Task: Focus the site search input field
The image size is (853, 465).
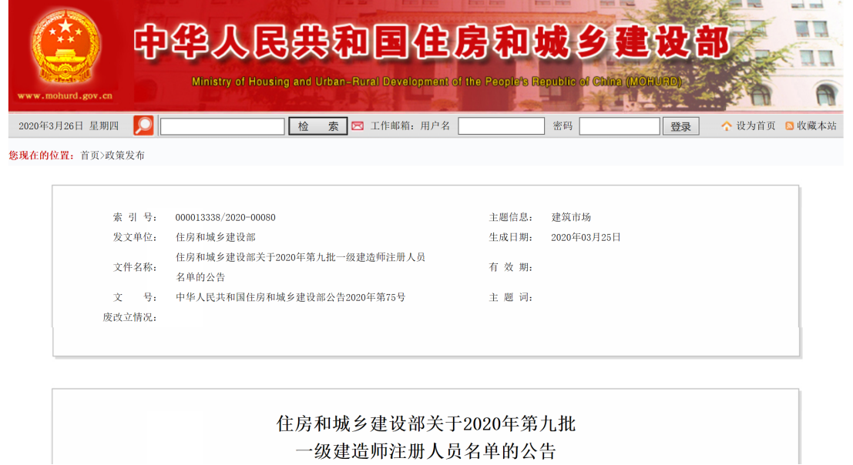Action: pos(222,126)
